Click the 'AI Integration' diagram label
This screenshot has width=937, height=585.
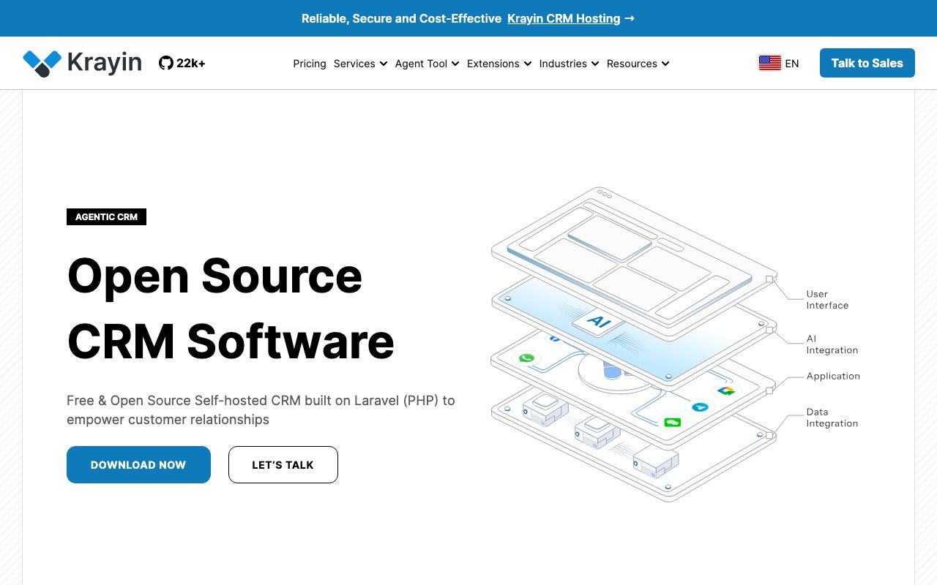832,344
